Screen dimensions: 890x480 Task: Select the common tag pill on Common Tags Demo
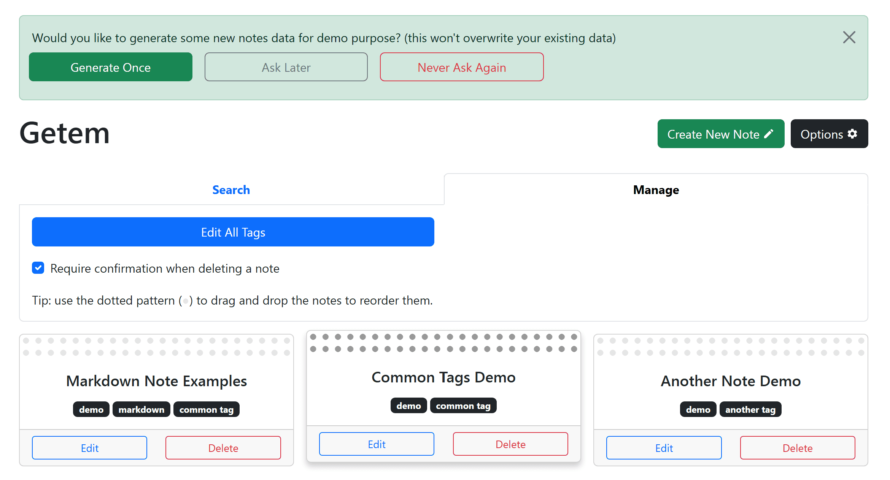click(x=463, y=405)
